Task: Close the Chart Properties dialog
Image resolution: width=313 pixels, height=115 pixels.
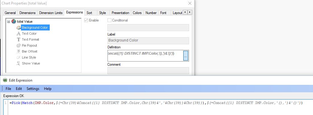Action: (x=190, y=3)
